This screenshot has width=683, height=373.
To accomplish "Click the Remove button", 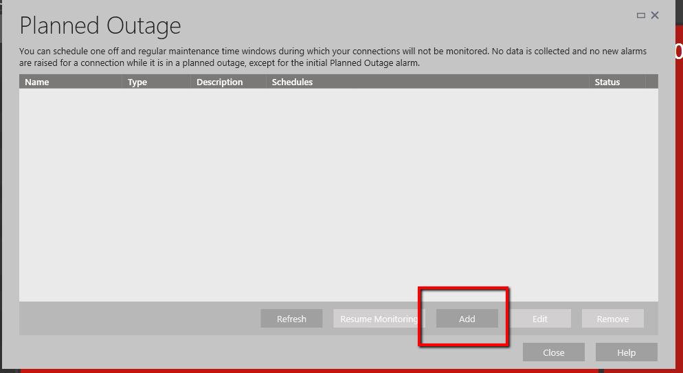I will point(612,319).
